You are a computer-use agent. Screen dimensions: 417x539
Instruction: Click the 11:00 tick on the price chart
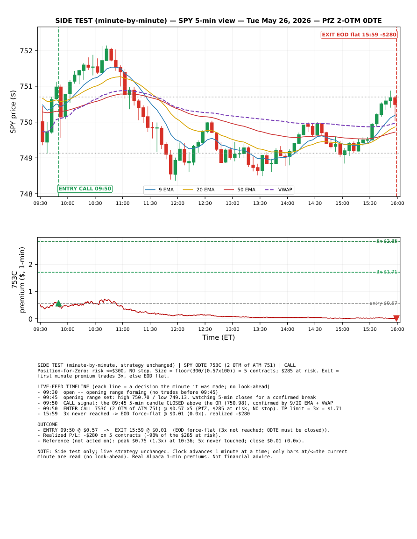point(122,203)
